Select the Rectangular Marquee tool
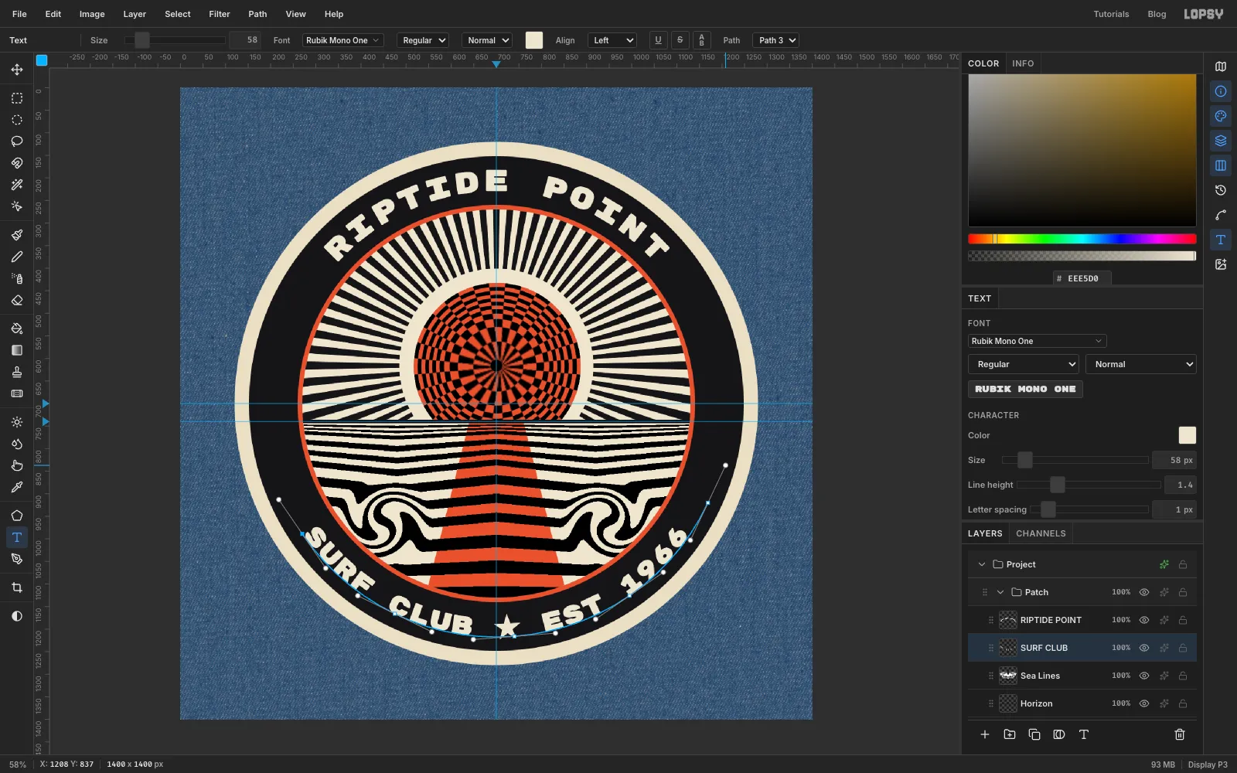The width and height of the screenshot is (1237, 773). click(x=16, y=98)
